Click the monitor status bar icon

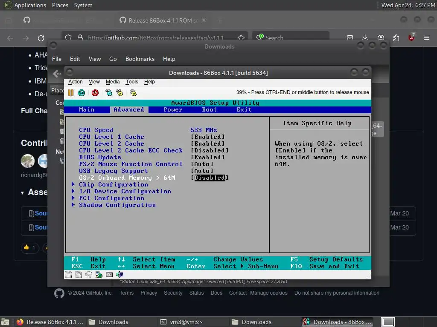(109, 275)
